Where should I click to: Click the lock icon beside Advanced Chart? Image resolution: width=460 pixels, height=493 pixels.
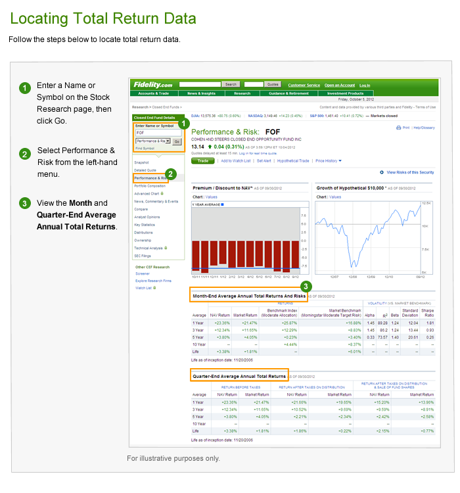pos(164,193)
